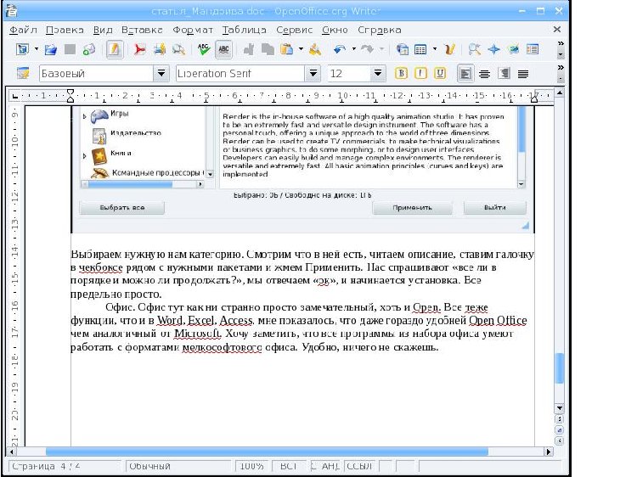The width and height of the screenshot is (637, 477).
Task: Open the Gallery icon
Action: pos(514,49)
